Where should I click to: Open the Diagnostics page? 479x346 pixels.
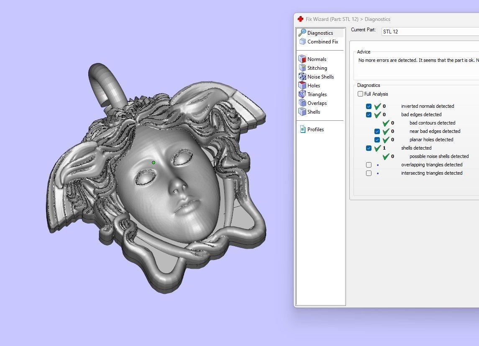(320, 33)
